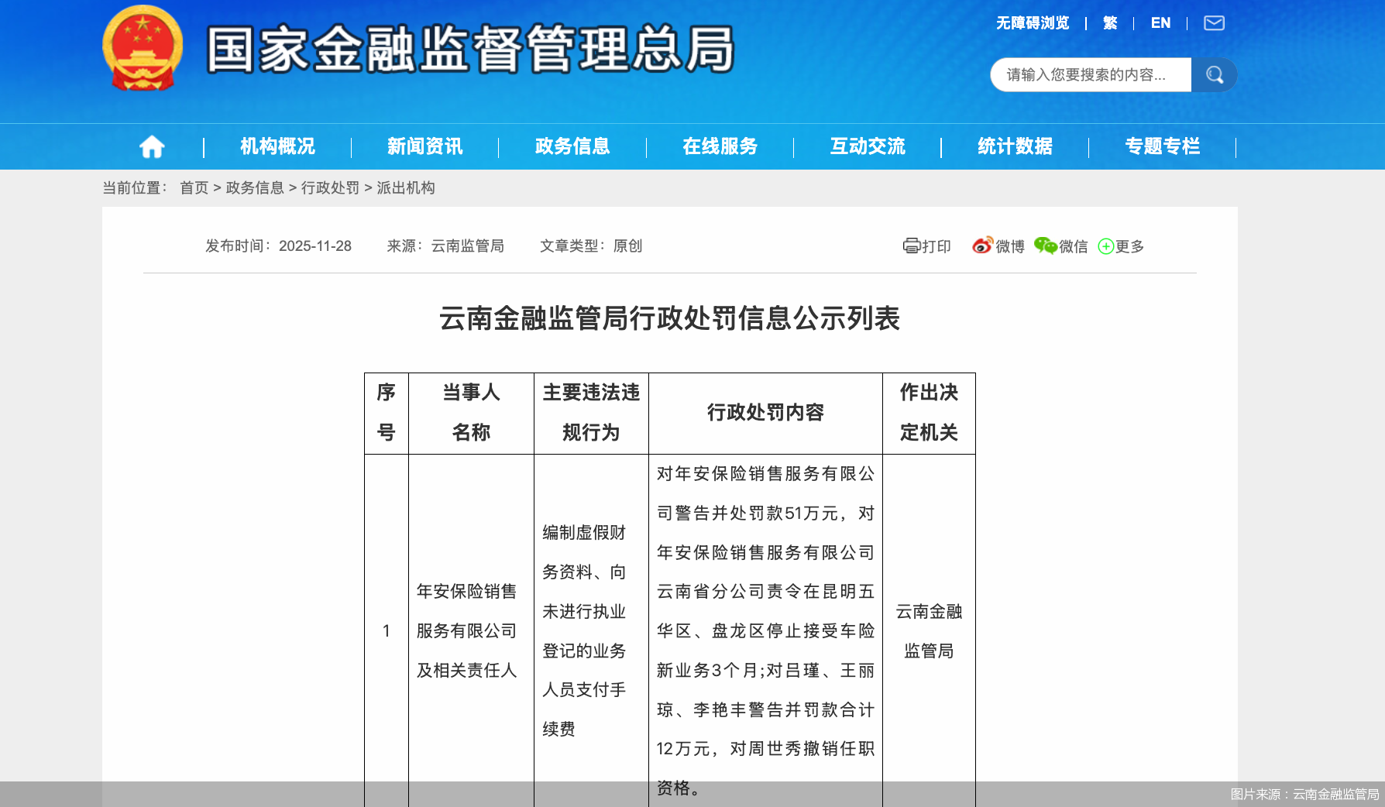The width and height of the screenshot is (1385, 807).
Task: Share via the Weibo icon
Action: click(982, 246)
